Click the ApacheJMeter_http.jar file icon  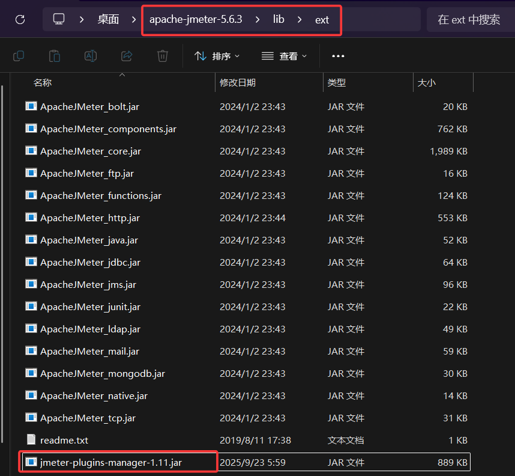[x=31, y=218]
